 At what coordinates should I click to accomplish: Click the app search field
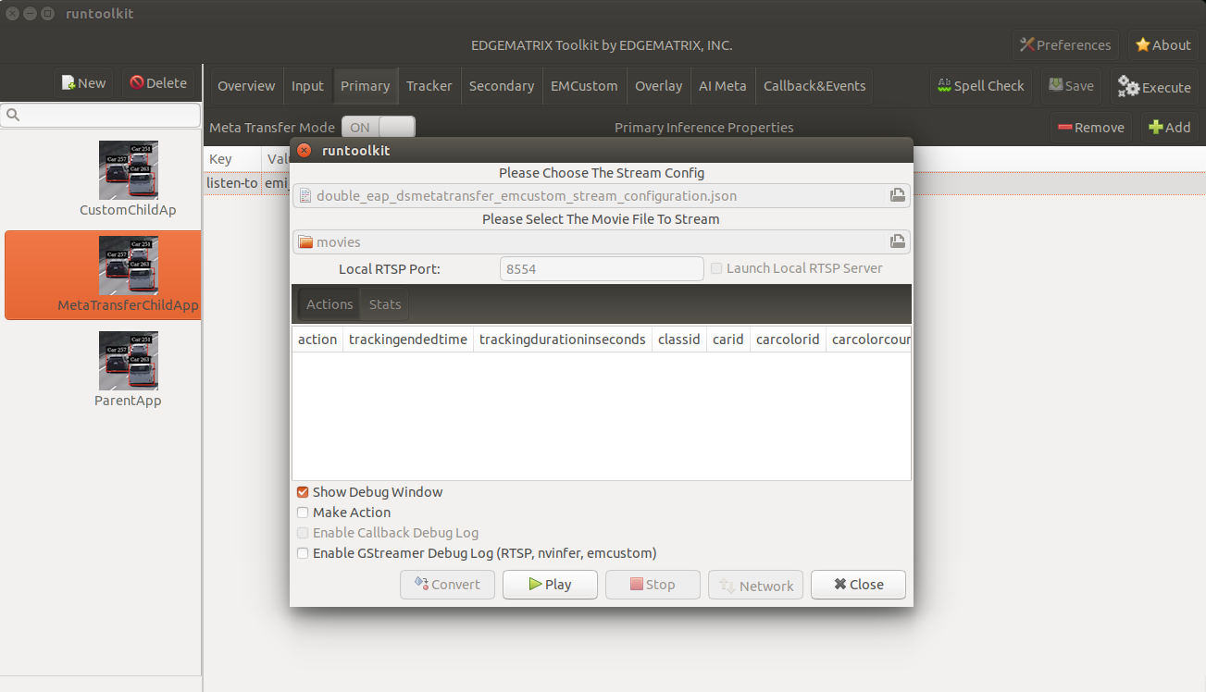(x=101, y=116)
